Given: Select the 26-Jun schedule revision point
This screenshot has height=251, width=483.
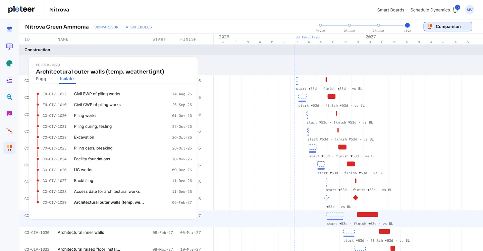Looking at the screenshot, I should coord(378,25).
